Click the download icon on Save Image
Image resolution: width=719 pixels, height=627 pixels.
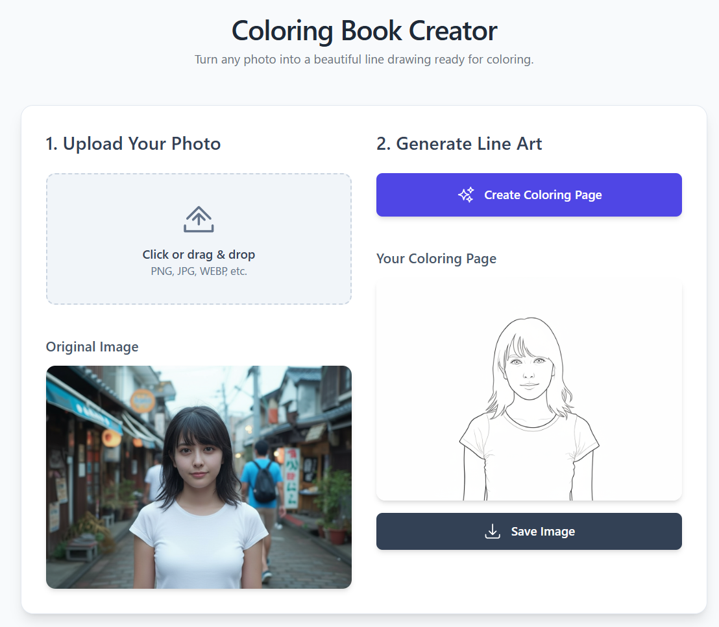coord(493,532)
